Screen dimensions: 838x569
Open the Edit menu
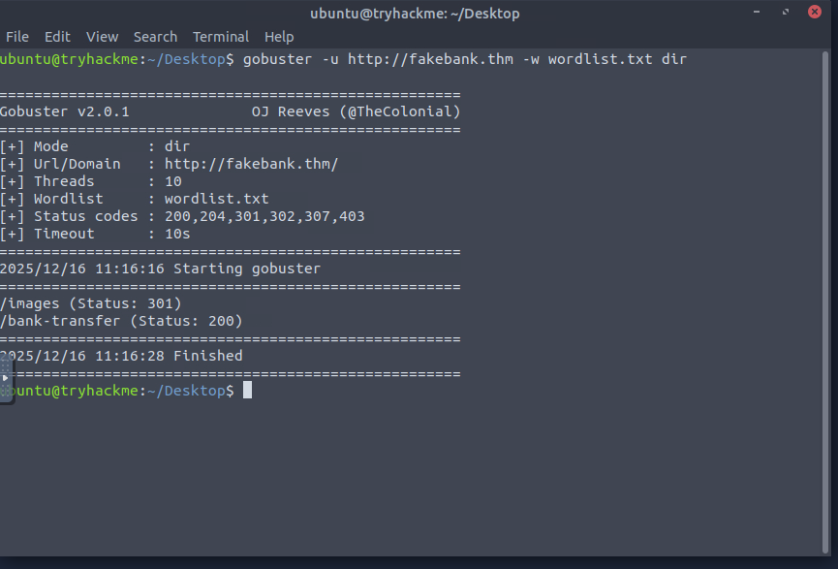[x=57, y=37]
